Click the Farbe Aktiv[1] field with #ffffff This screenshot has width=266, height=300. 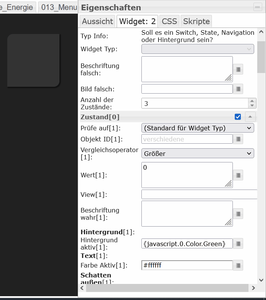tap(187, 265)
